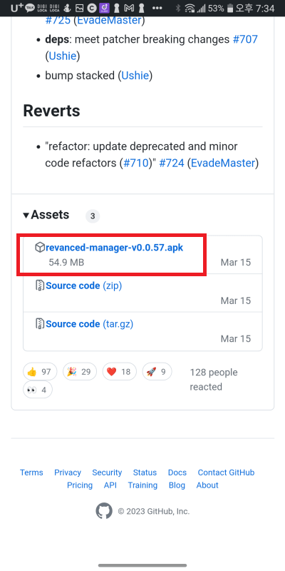Open the Training footer link
285x571 pixels.
point(142,485)
